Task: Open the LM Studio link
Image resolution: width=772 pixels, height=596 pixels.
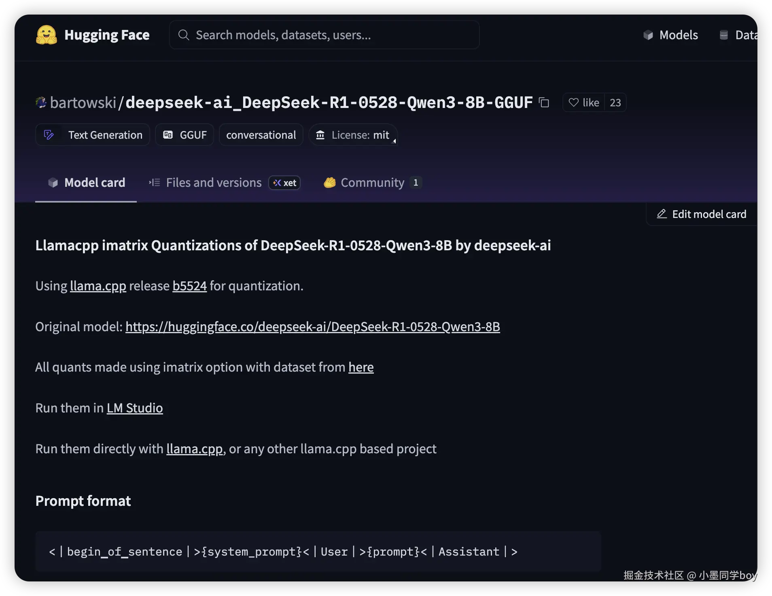Action: pos(135,408)
